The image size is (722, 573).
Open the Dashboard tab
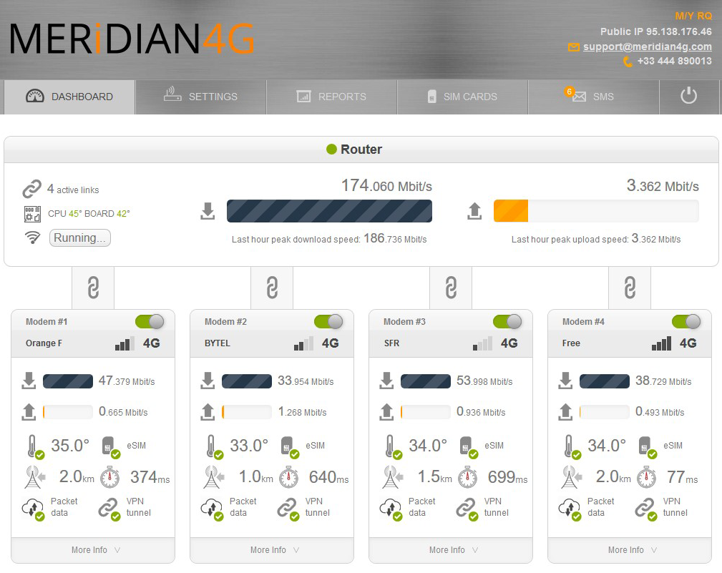coord(69,97)
